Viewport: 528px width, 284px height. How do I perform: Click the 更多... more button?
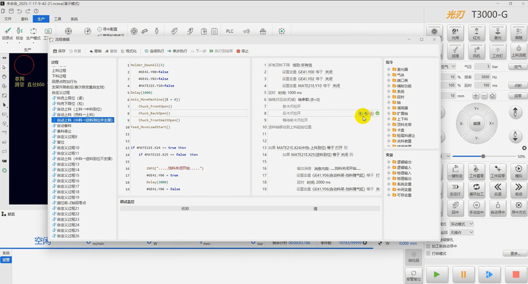coord(515,253)
